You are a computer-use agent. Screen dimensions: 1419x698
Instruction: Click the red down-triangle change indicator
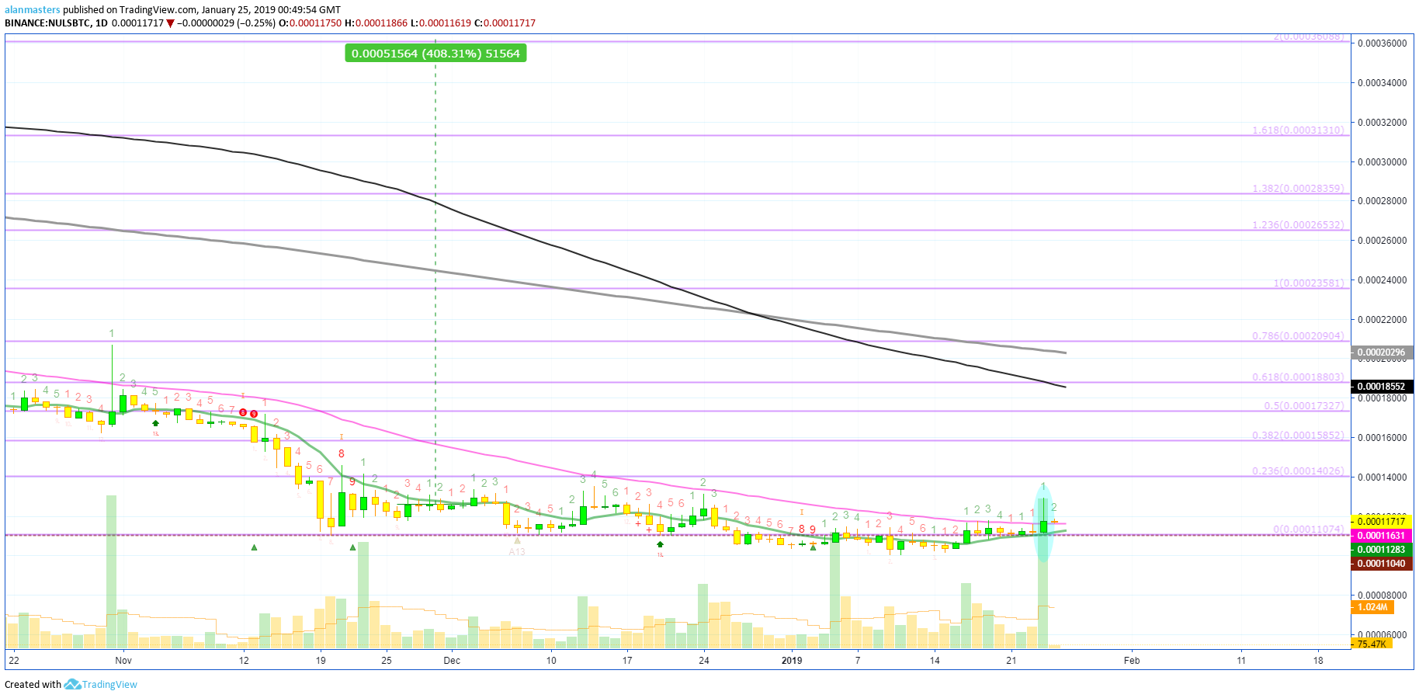point(171,23)
